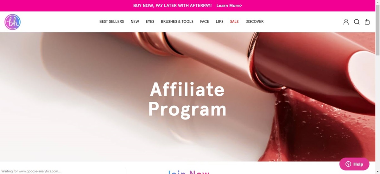Open the shopping bag icon

[x=367, y=22]
